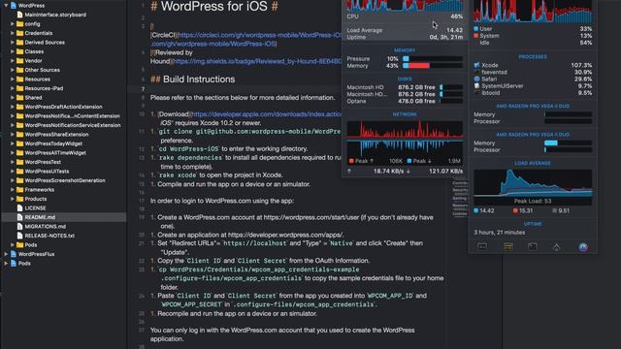
Task: Expand the Classes folder
Action: click(x=13, y=51)
